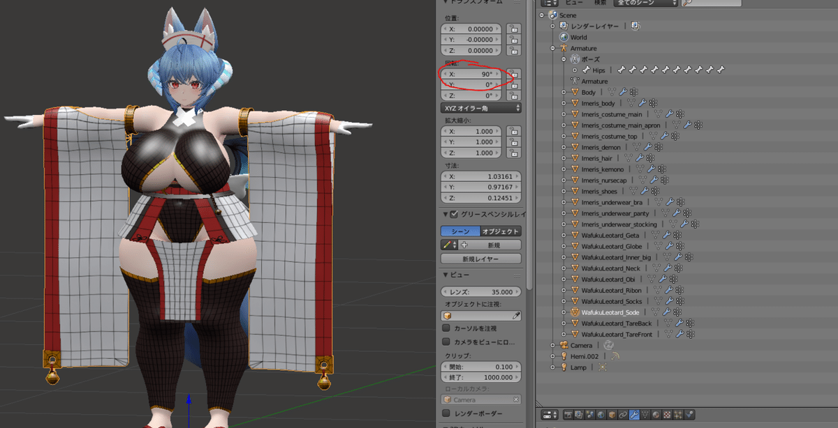Image resolution: width=838 pixels, height=428 pixels.
Task: Open the 全てのシーン display mode dropdown
Action: [645, 3]
